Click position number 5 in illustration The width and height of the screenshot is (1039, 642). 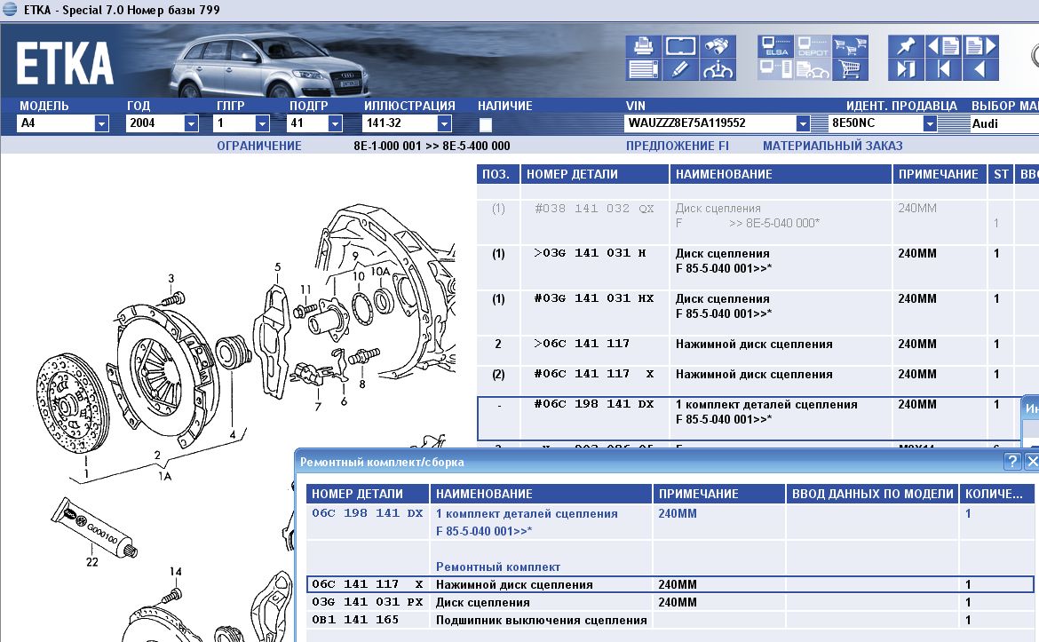(x=278, y=267)
